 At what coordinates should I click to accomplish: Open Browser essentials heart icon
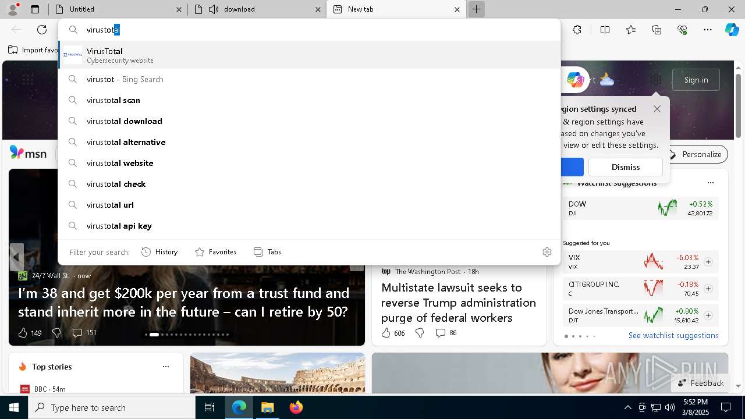[x=682, y=30]
